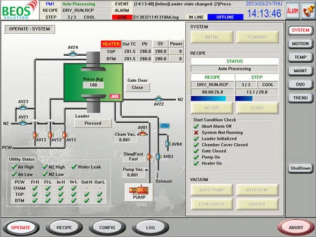Switch to the CONFIG bottom page

107,227
